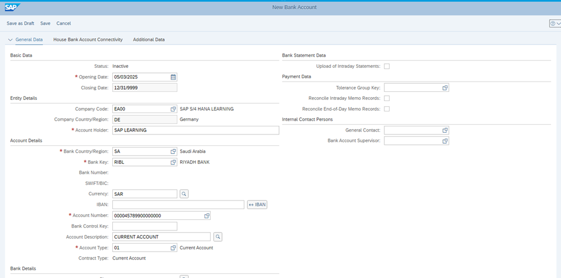Check Reconcile Intraday Memo Records
The height and width of the screenshot is (278, 561).
coord(387,98)
